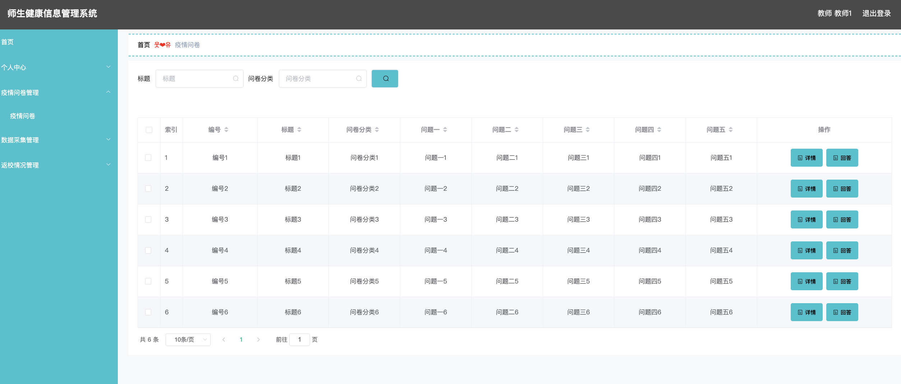Open 详情 for row 编号2
This screenshot has width=901, height=384.
coord(807,189)
